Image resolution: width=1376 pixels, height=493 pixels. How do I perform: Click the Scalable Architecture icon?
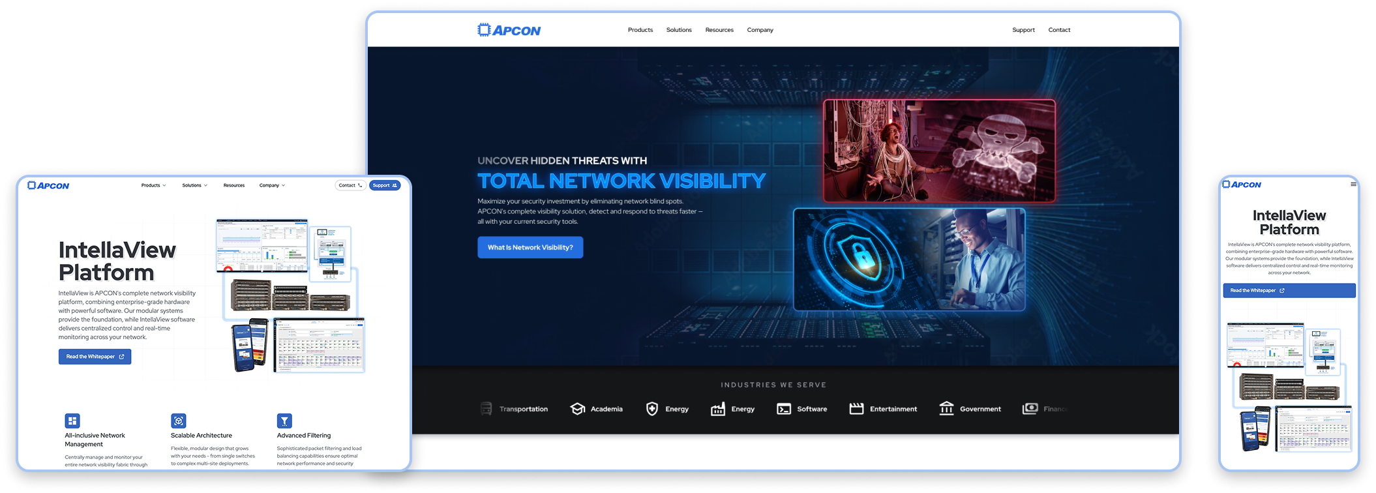(179, 421)
